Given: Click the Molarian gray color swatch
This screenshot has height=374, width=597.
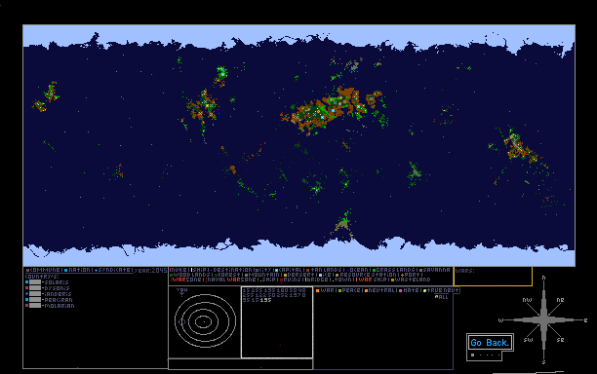Looking at the screenshot, I should coord(35,306).
